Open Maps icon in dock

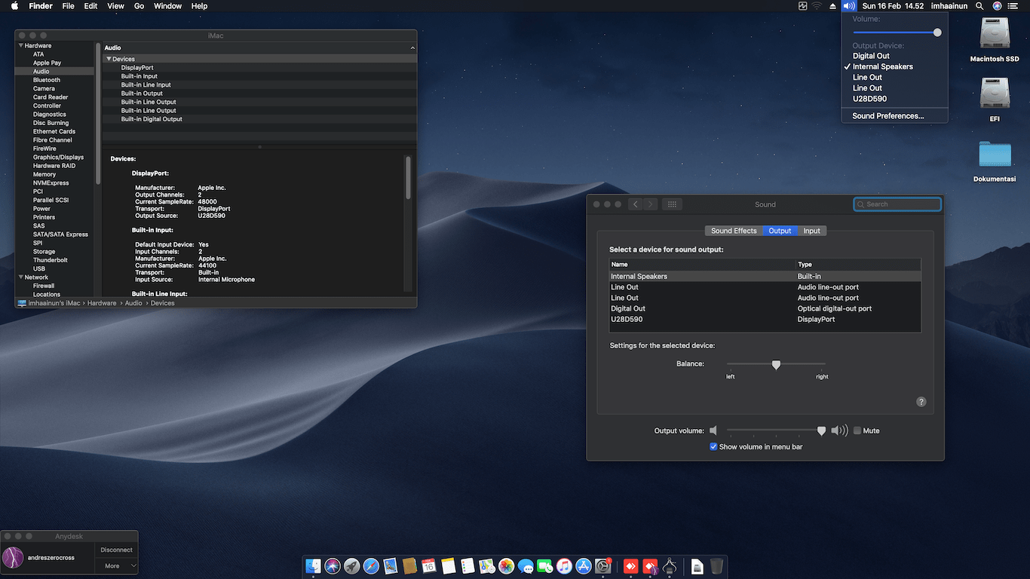click(487, 566)
